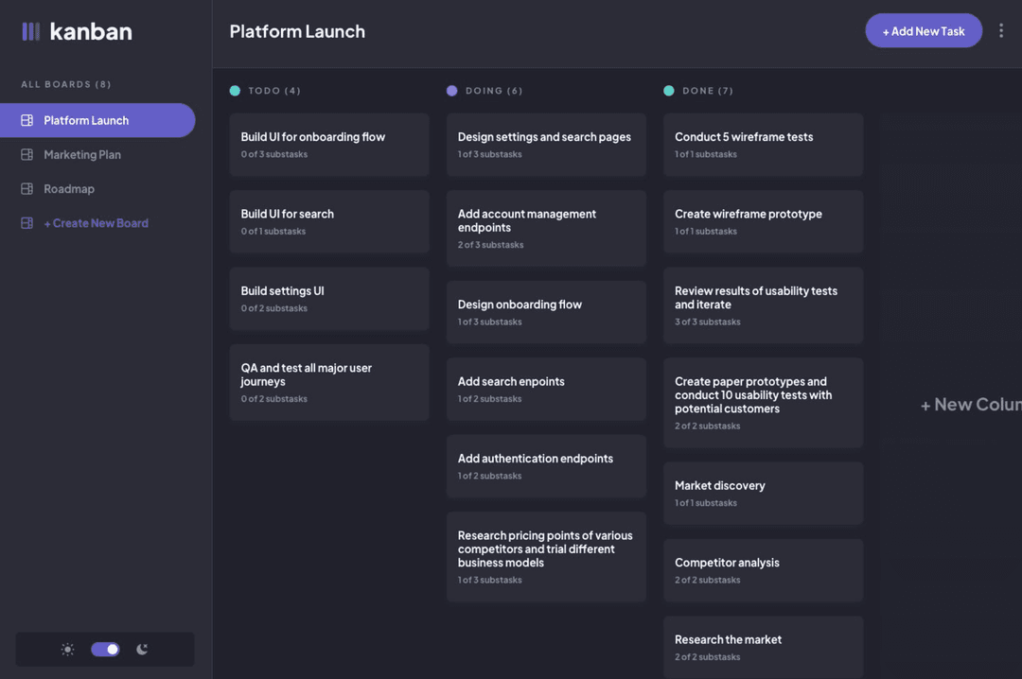Viewport: 1022px width, 679px height.
Task: Click + Create New Board link
Action: pos(96,223)
